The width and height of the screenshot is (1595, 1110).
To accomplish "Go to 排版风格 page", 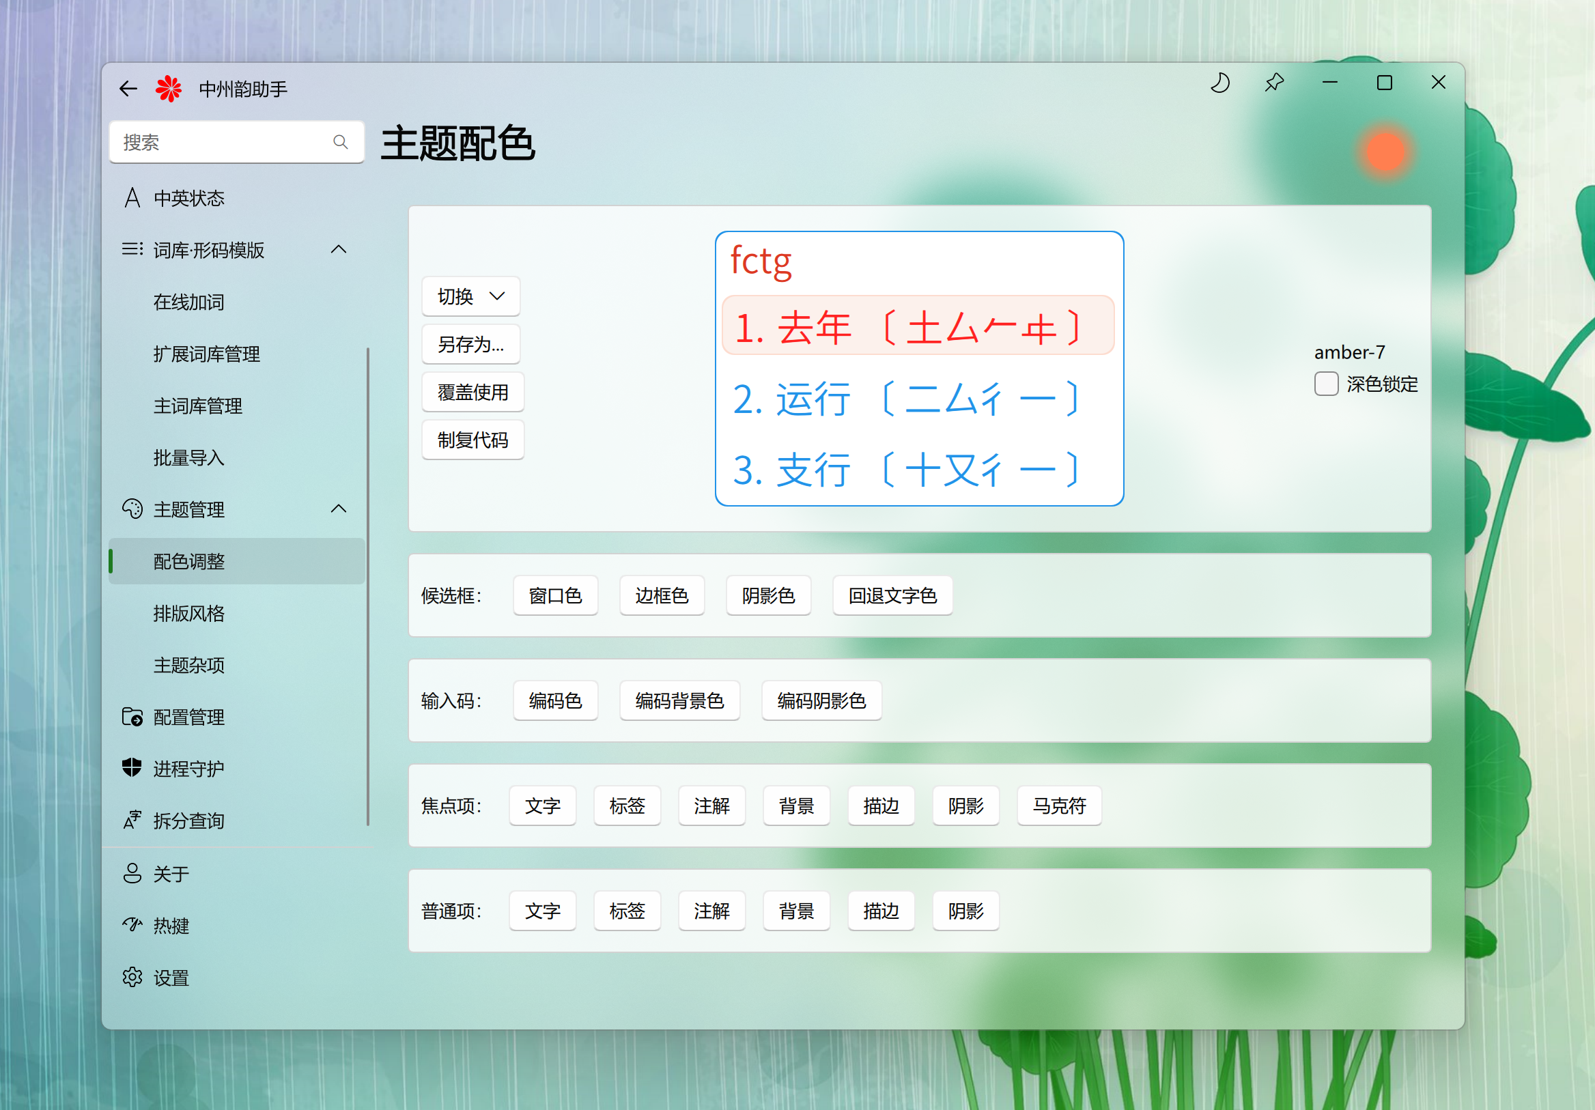I will pyautogui.click(x=189, y=613).
